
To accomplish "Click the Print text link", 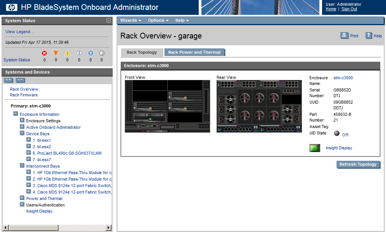I will 354,36.
